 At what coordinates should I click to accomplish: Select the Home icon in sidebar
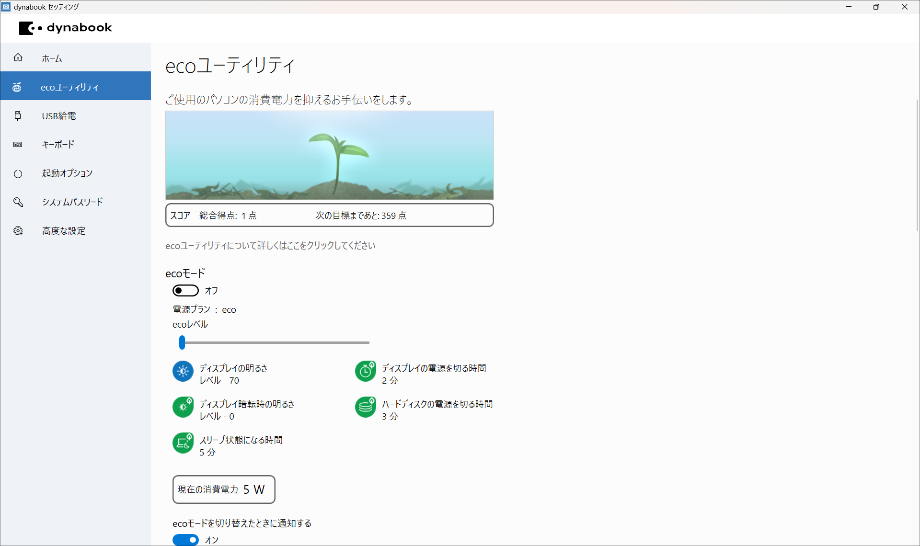18,57
